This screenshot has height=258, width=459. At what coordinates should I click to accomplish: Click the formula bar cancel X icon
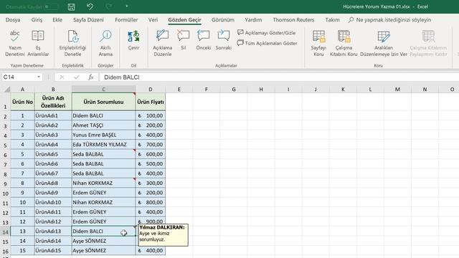point(62,77)
